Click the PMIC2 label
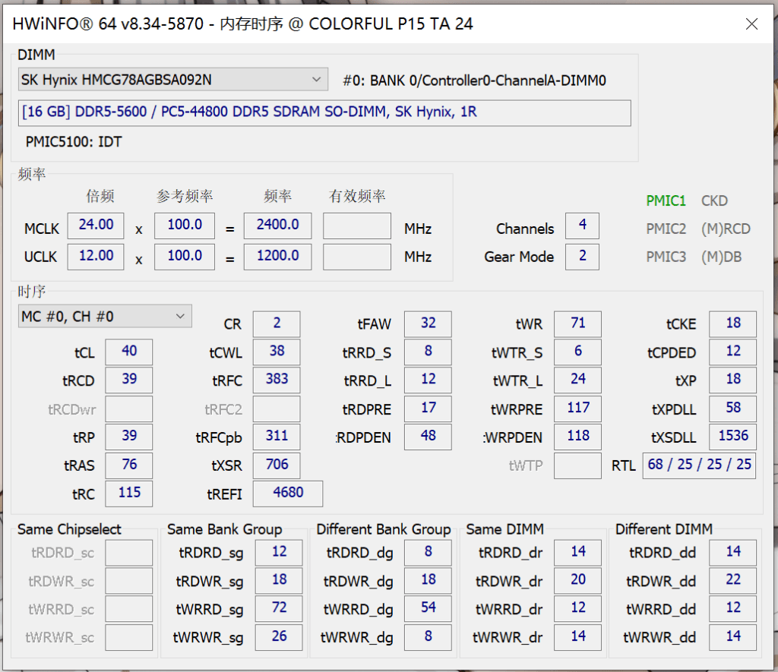Viewport: 778px width, 672px height. tap(666, 229)
